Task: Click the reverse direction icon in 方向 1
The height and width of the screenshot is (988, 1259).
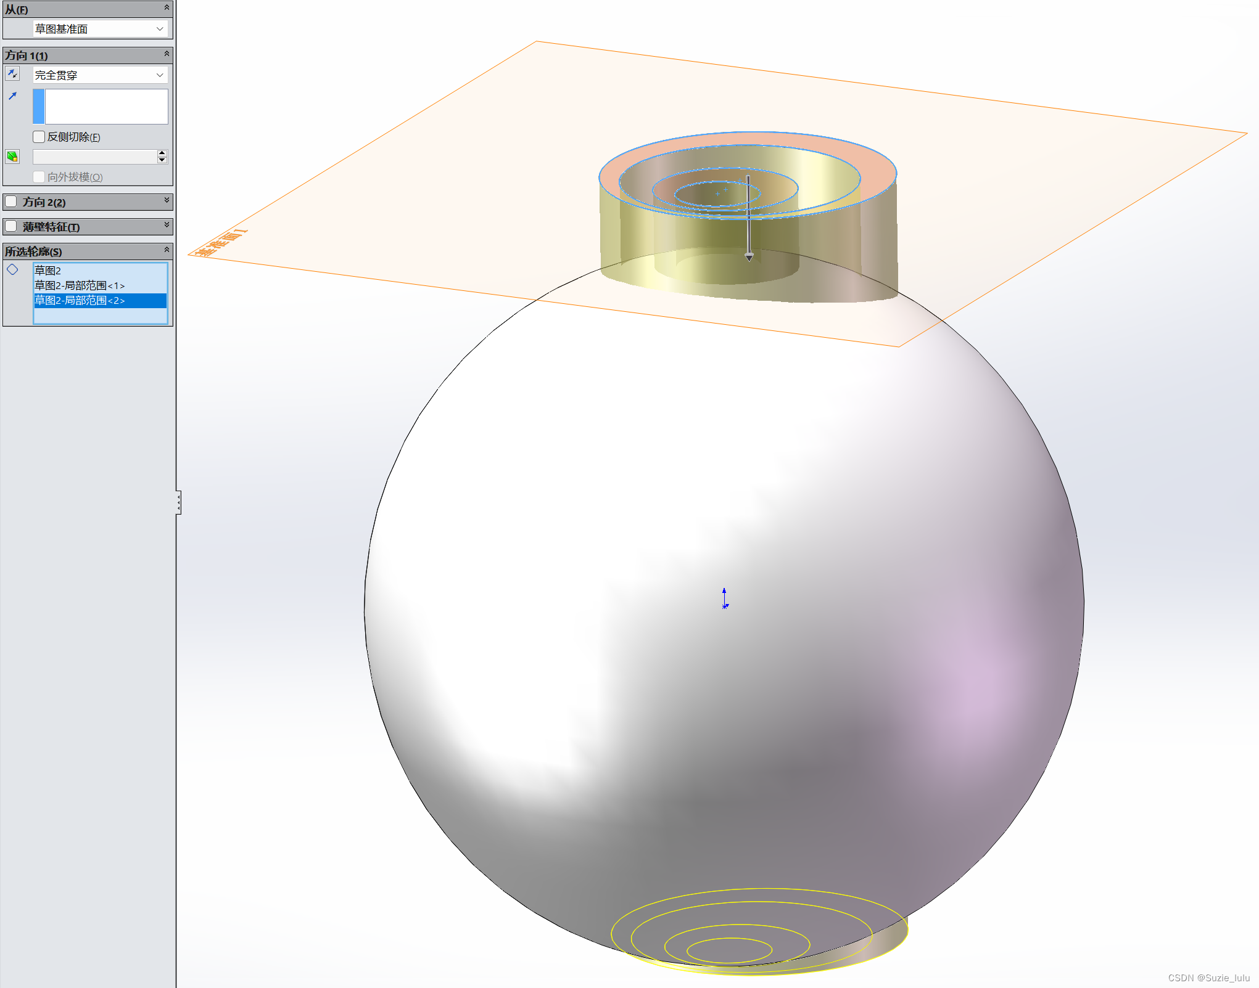Action: coord(12,75)
